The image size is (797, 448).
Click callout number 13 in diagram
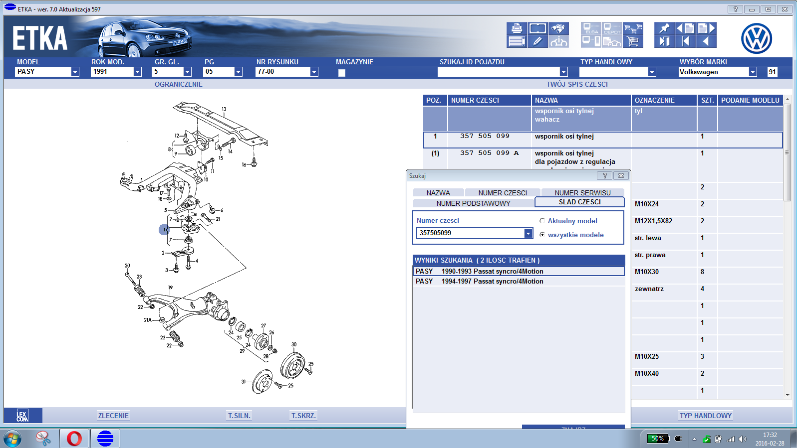[224, 109]
